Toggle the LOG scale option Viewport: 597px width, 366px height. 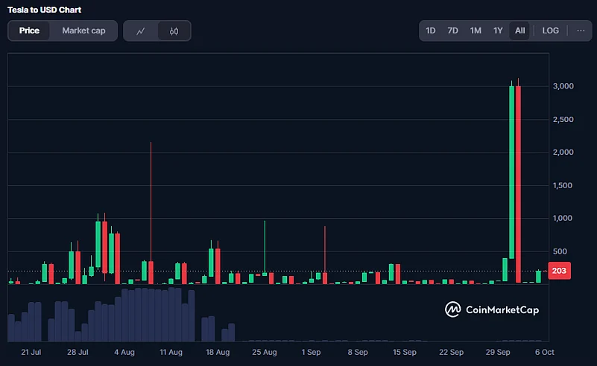pos(551,30)
